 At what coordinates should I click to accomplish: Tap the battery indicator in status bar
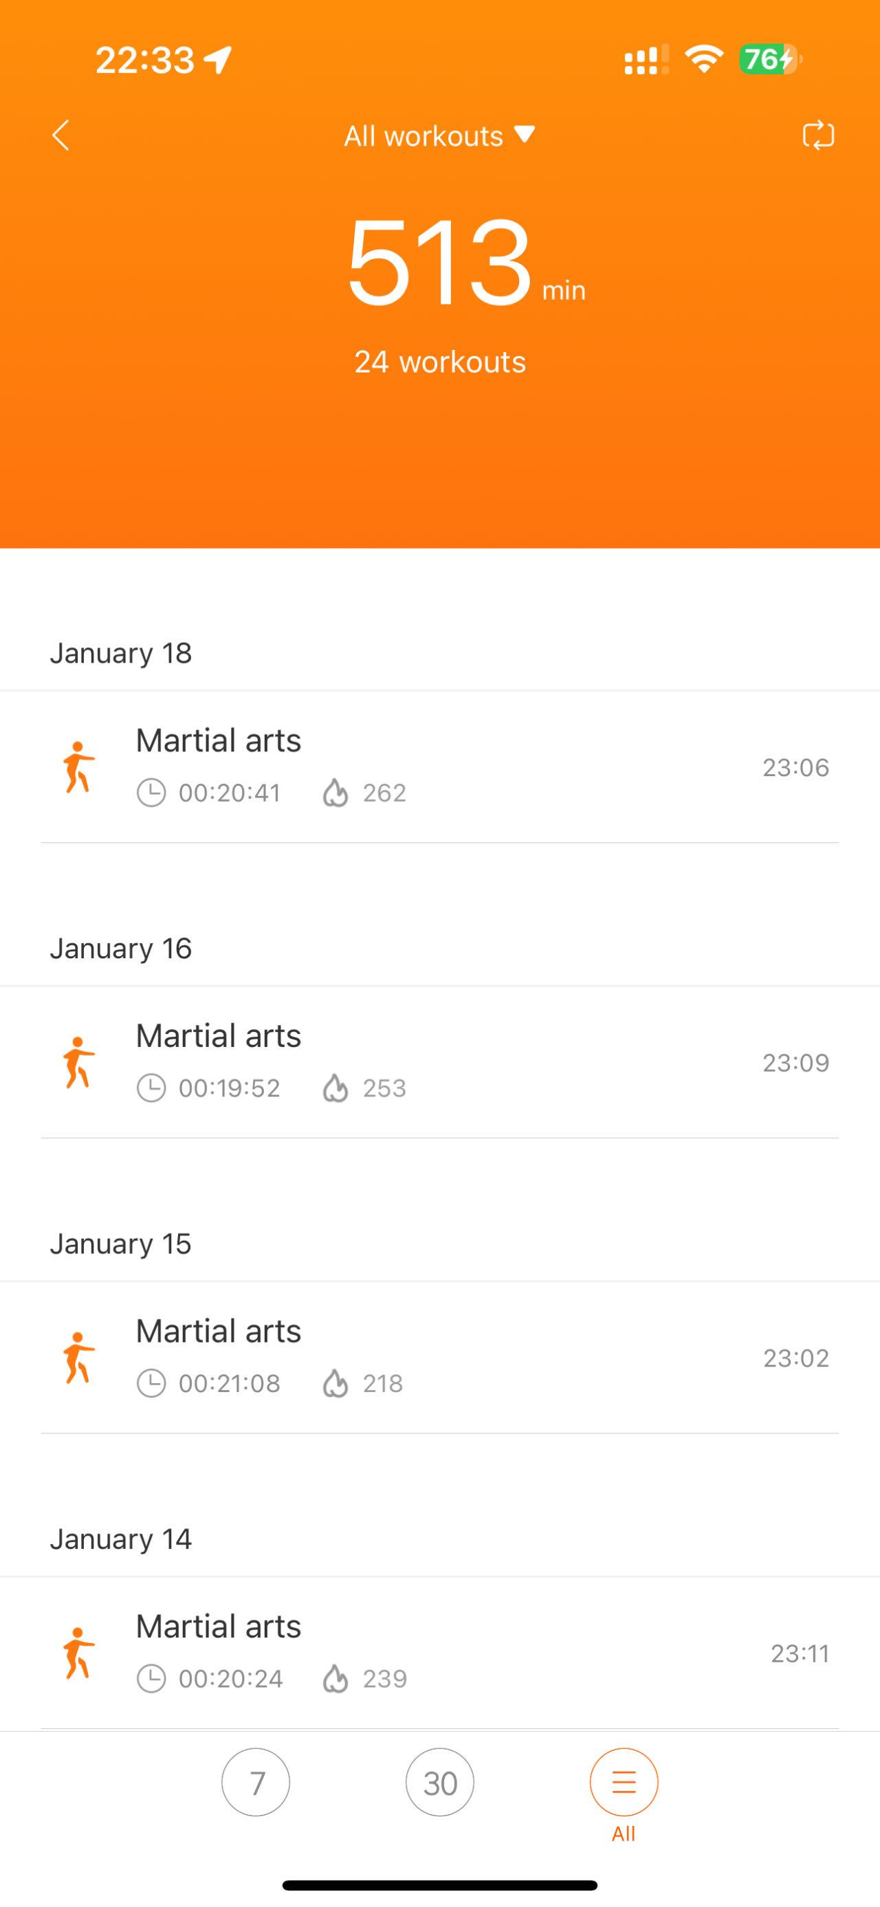pos(770,59)
